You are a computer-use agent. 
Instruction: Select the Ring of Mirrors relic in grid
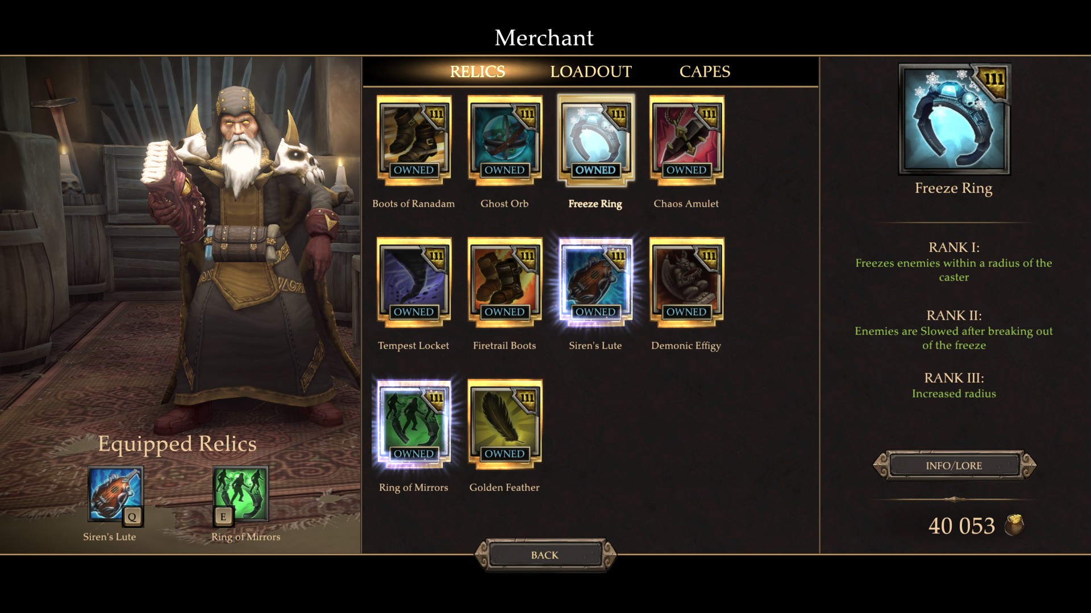coord(414,424)
